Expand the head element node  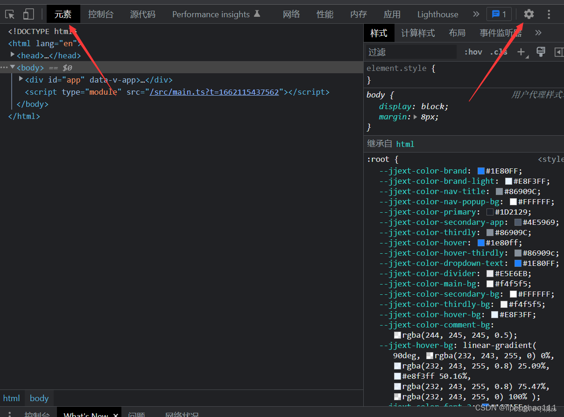(13, 55)
